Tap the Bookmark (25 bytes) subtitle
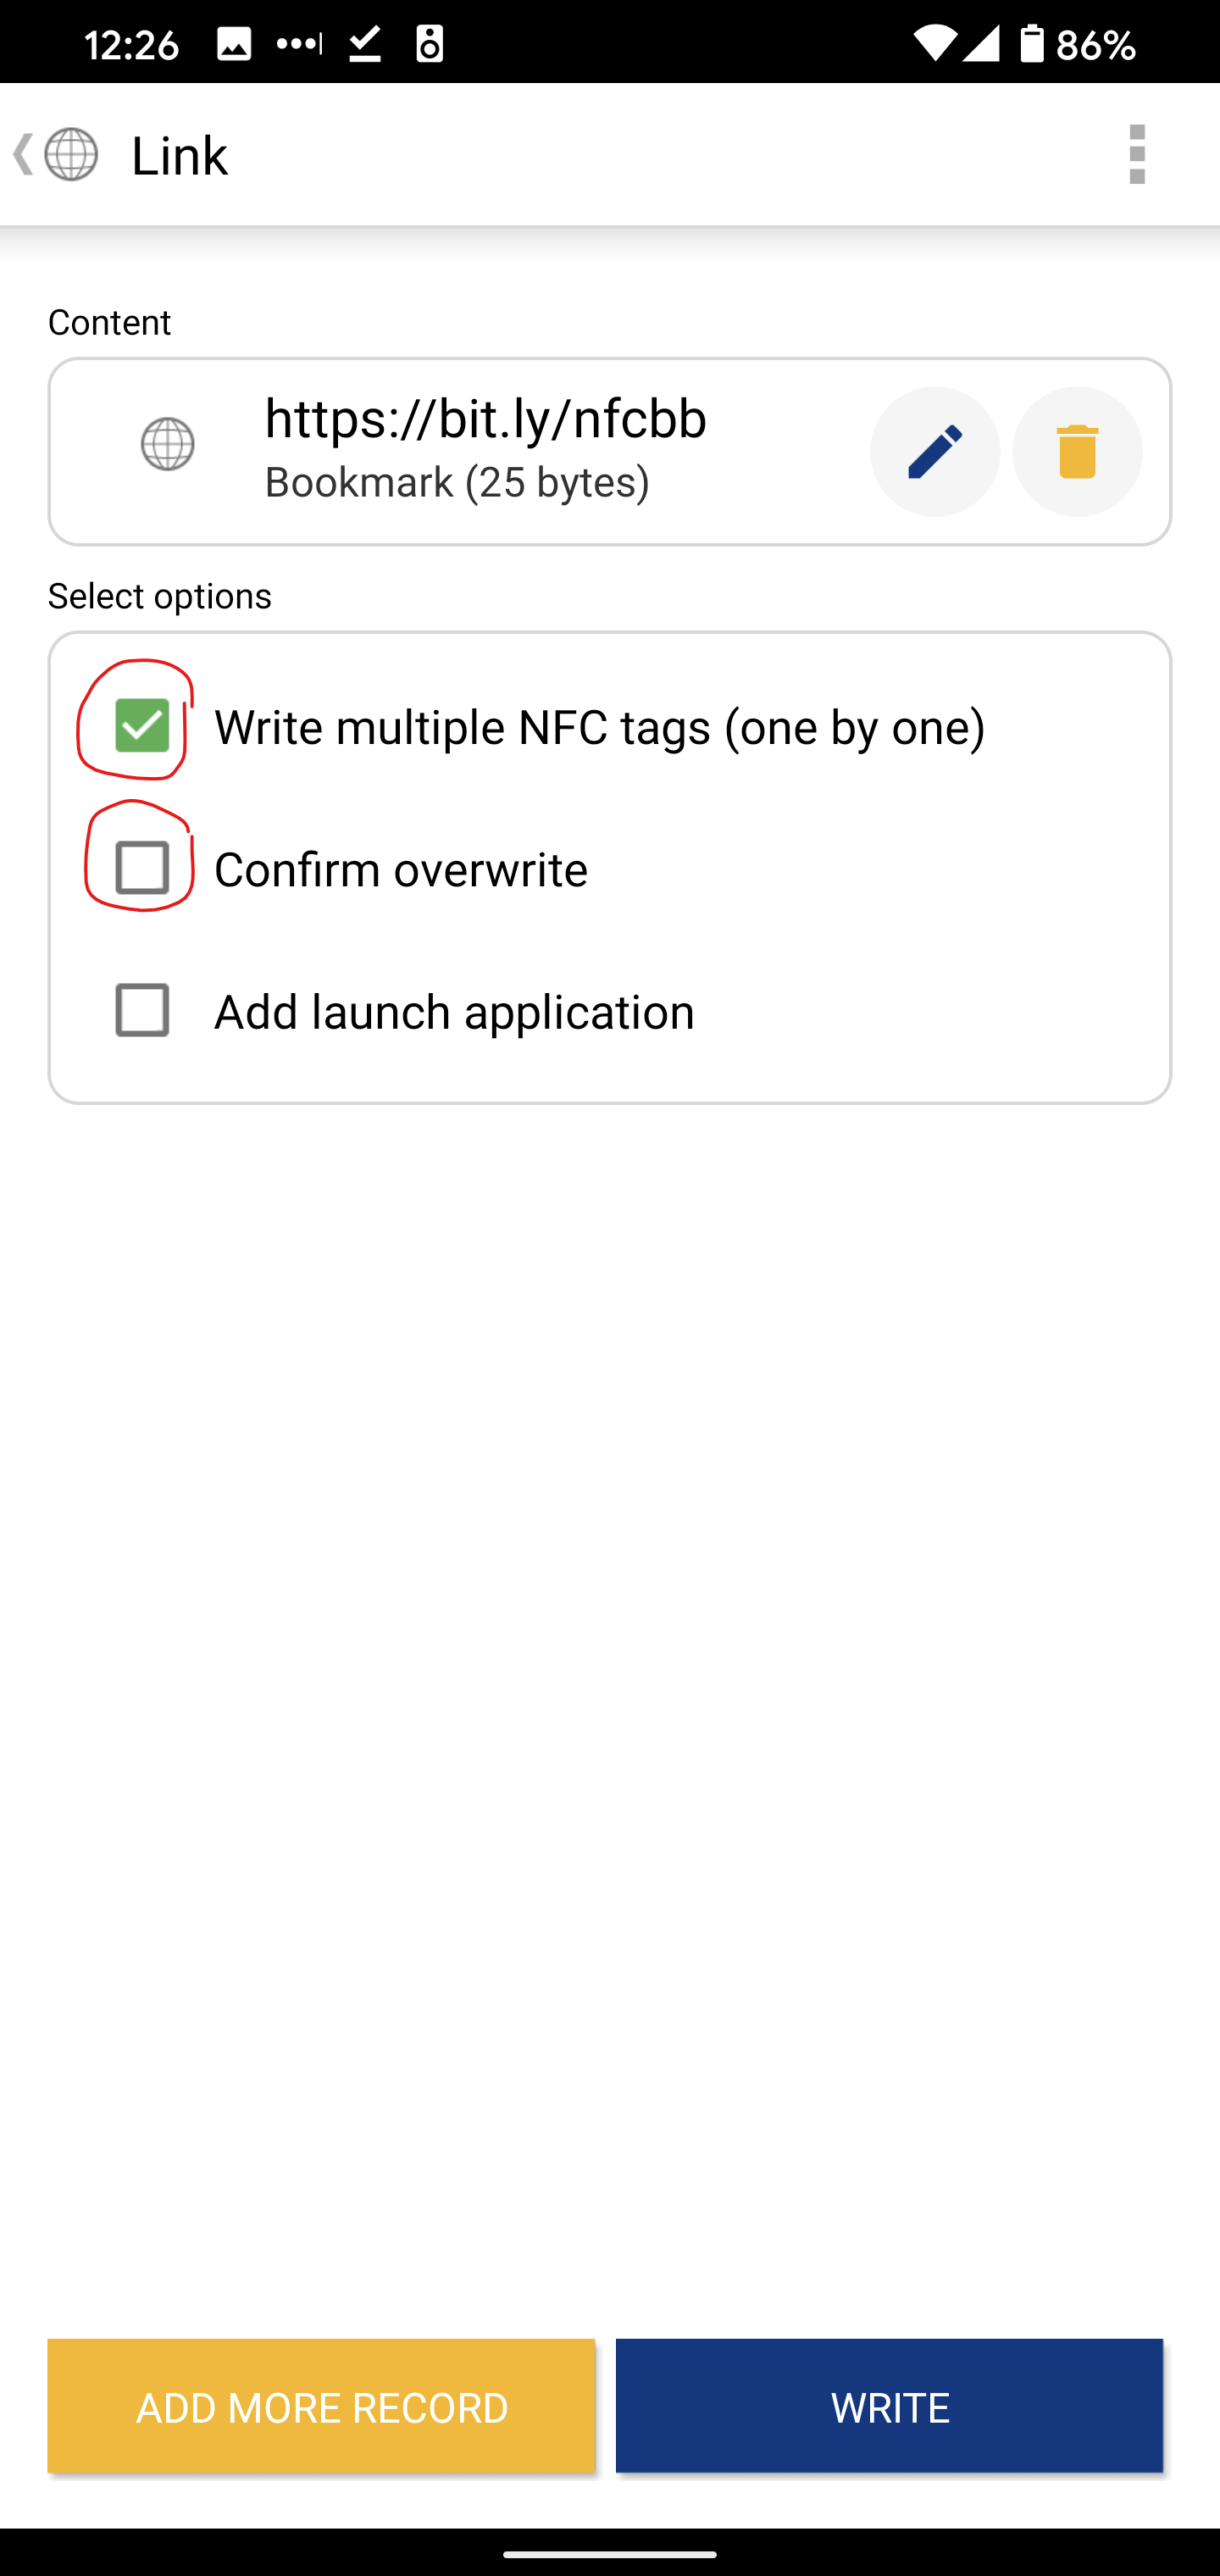 click(x=457, y=483)
